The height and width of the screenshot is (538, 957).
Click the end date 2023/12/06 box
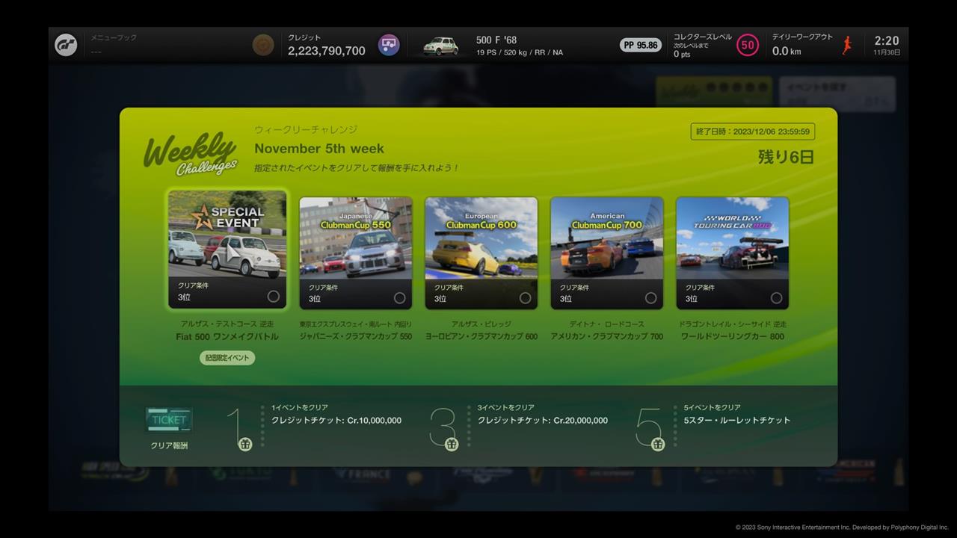(x=753, y=132)
